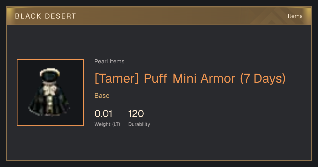
Task: Select the Pearl items category label
Action: [x=109, y=61]
